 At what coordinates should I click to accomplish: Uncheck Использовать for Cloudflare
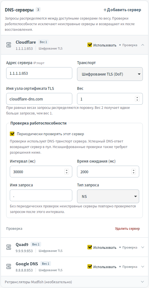point(90,45)
